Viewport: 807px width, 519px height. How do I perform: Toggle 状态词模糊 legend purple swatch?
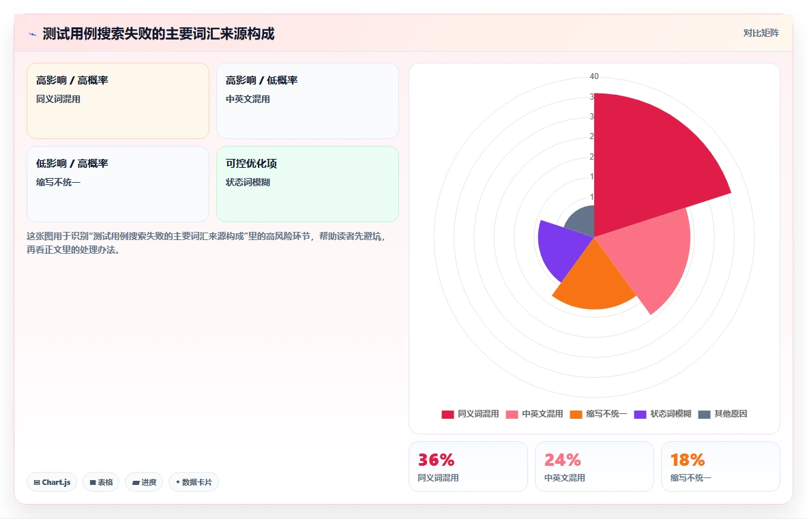coord(641,414)
